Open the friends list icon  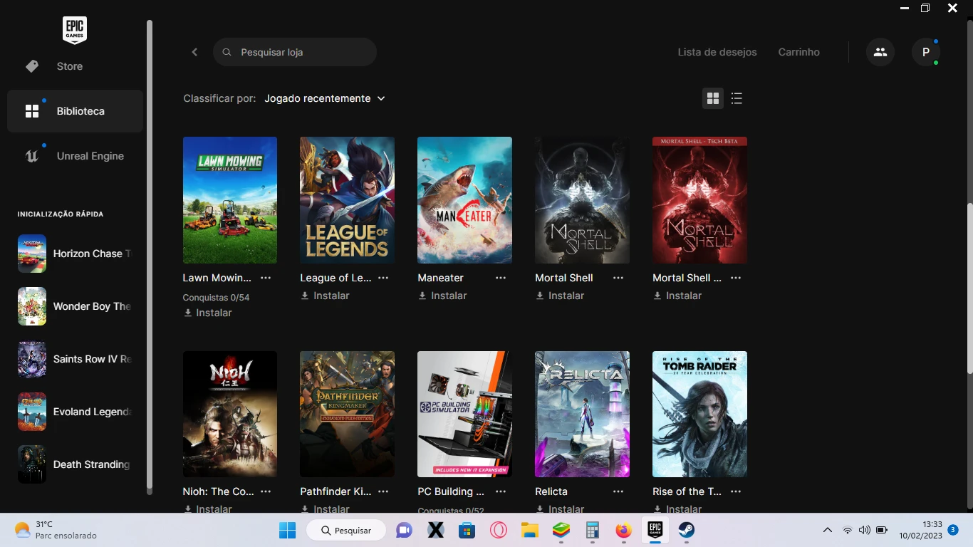pyautogui.click(x=880, y=52)
